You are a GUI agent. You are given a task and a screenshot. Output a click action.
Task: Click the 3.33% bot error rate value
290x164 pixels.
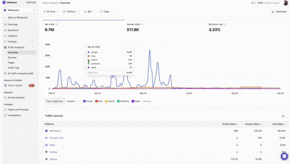[x=215, y=30]
